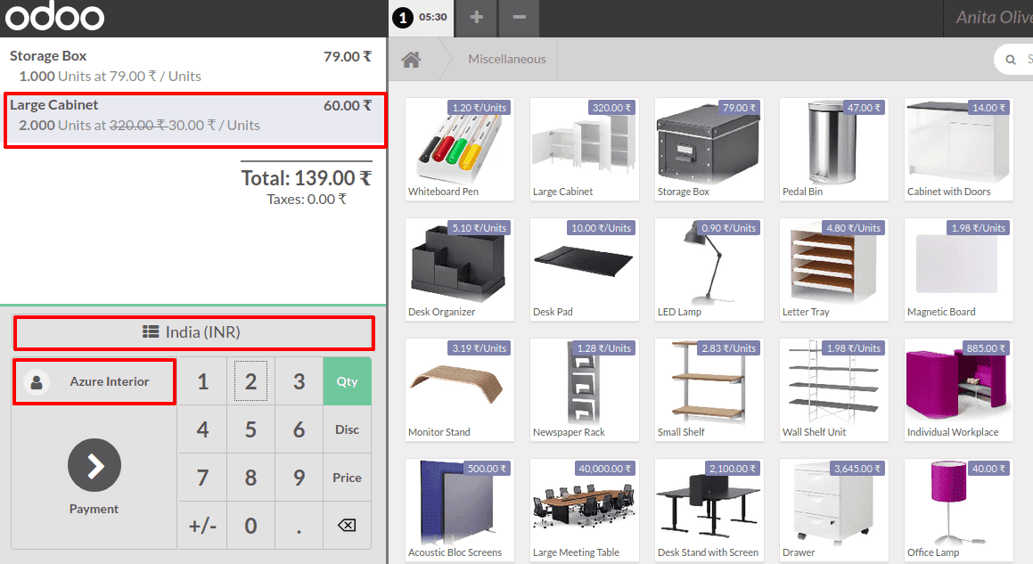Add the Monitor Stand product

click(x=460, y=390)
